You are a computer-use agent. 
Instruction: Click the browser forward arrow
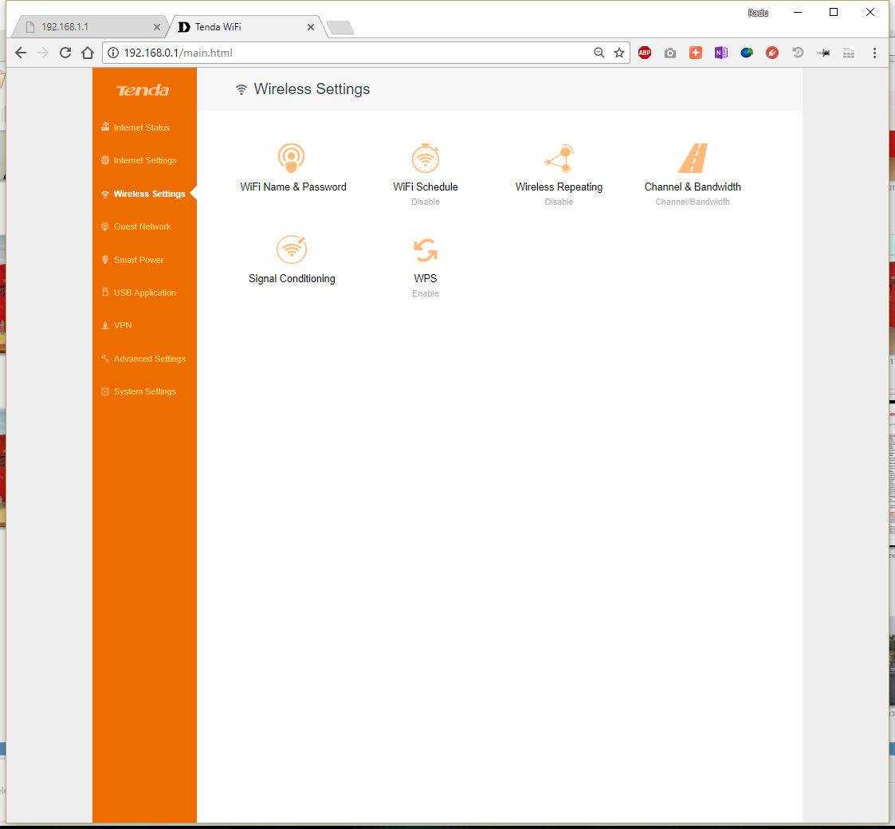click(x=43, y=53)
